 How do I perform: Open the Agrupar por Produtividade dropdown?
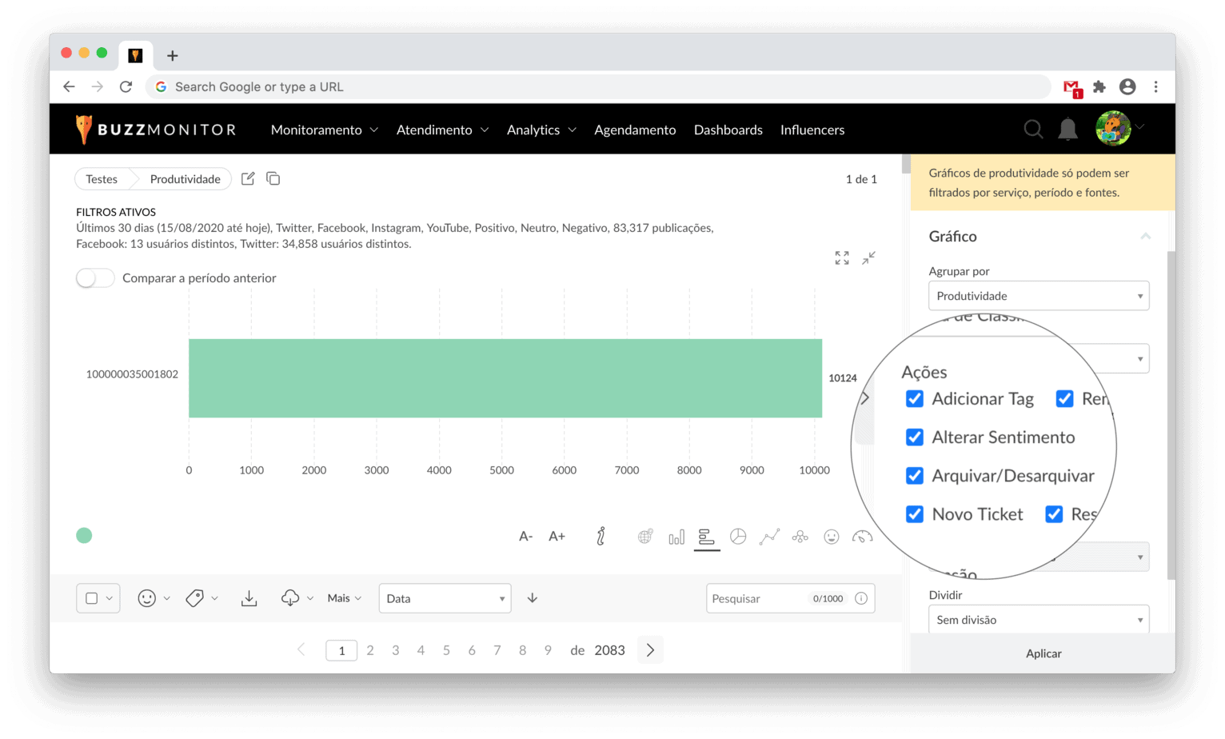pyautogui.click(x=1038, y=296)
